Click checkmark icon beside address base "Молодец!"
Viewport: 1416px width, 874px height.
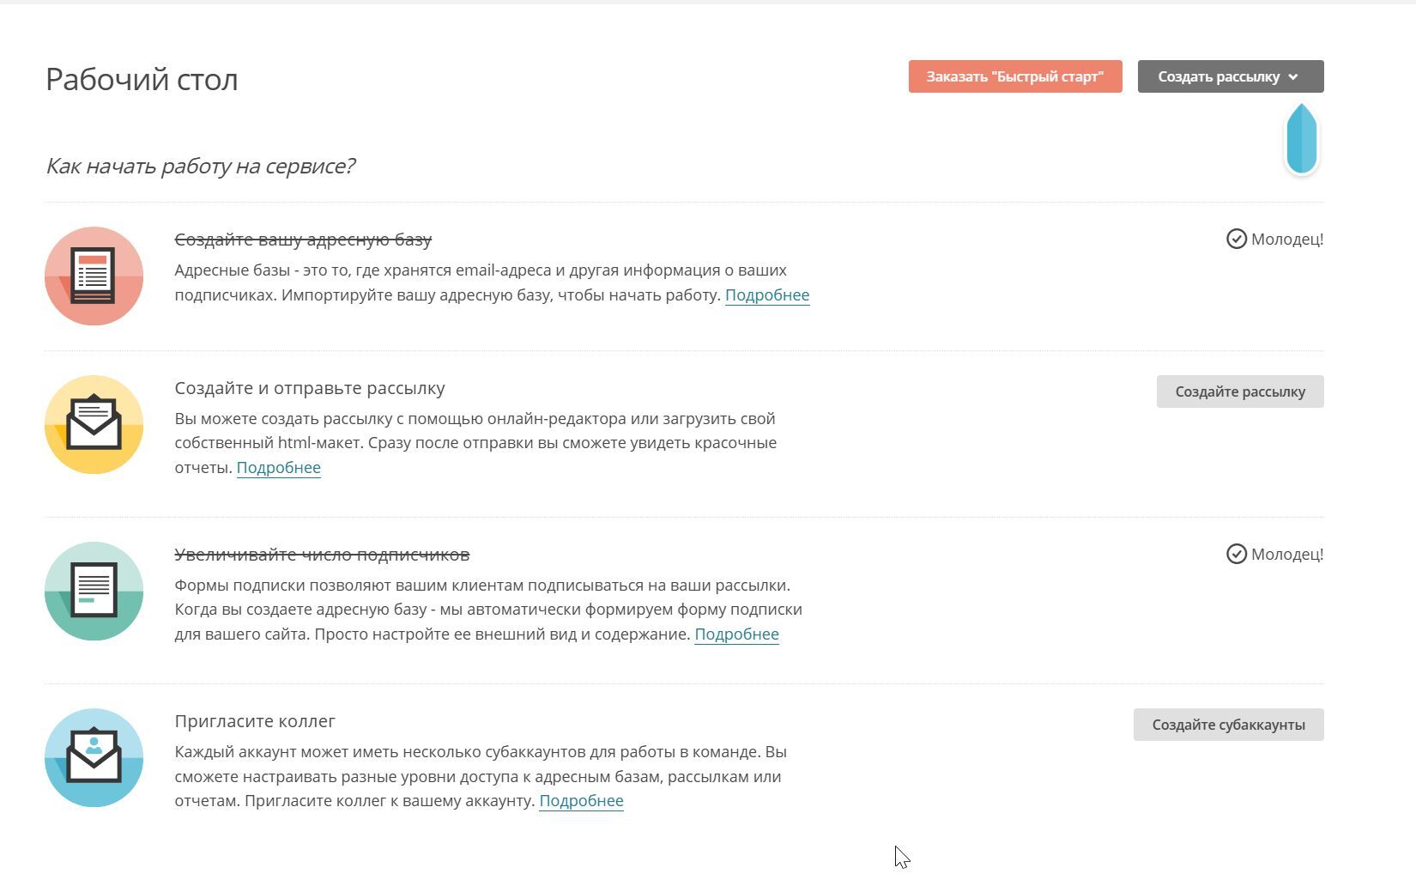(x=1236, y=239)
